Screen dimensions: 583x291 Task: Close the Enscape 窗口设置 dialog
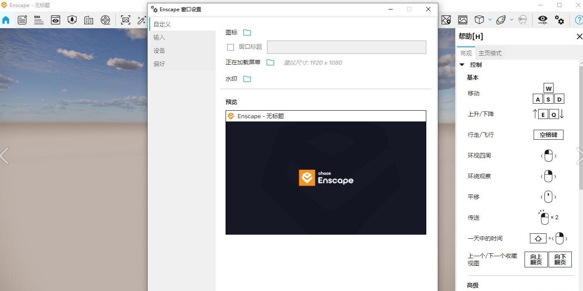(428, 9)
